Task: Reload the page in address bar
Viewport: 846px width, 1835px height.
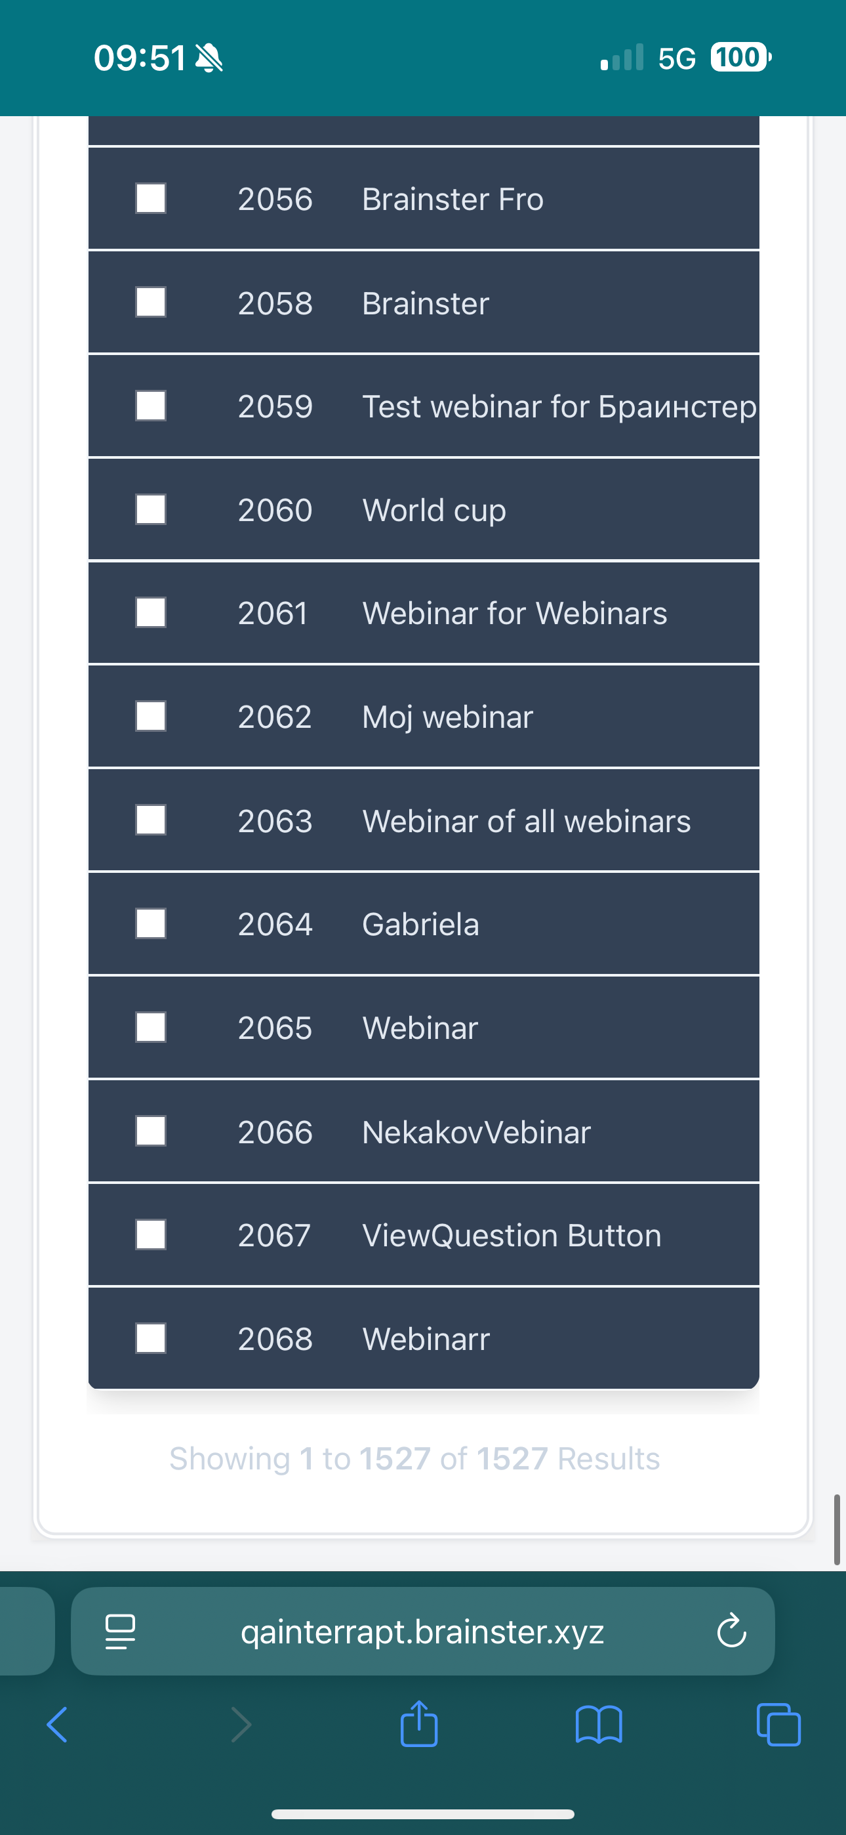Action: 731,1632
